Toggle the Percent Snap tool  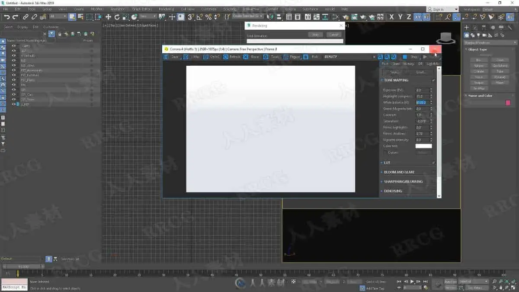(x=208, y=17)
